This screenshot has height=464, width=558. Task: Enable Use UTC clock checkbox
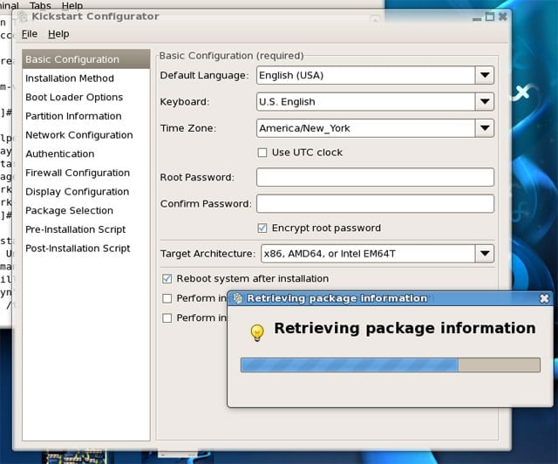click(x=262, y=153)
